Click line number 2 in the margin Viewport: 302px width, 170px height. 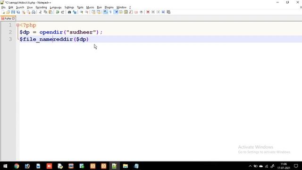pos(10,32)
